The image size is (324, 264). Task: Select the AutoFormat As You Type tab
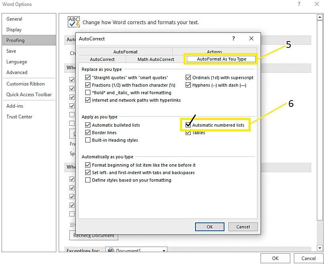coord(221,59)
